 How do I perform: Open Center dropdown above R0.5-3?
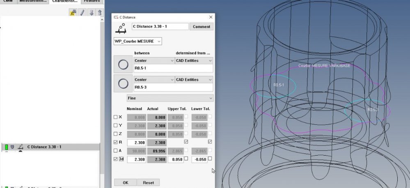click(154, 80)
